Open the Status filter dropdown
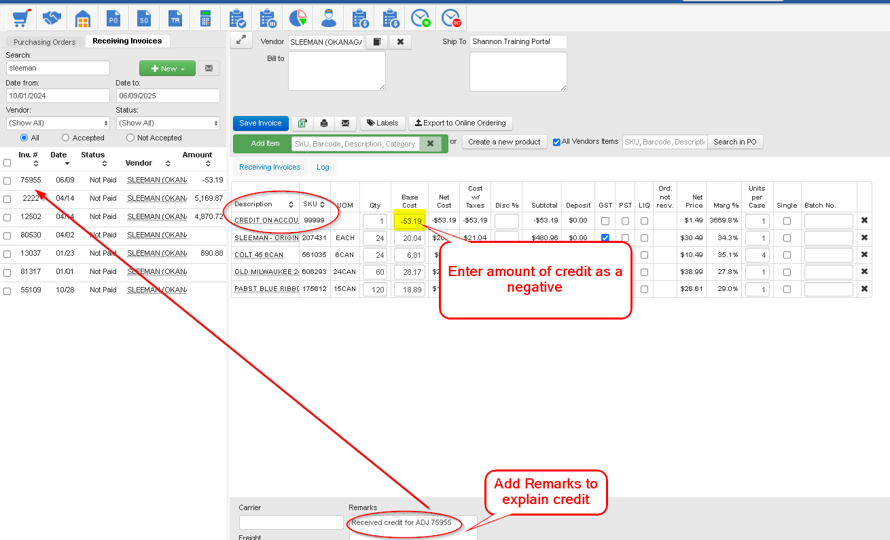Viewport: 890px width, 540px height. pyautogui.click(x=168, y=123)
